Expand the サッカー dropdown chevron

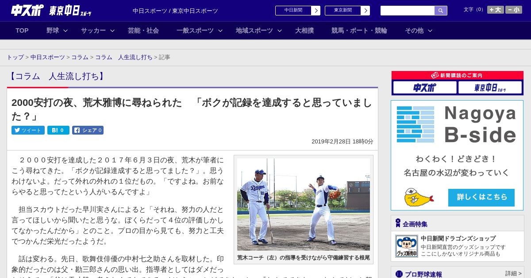click(112, 30)
